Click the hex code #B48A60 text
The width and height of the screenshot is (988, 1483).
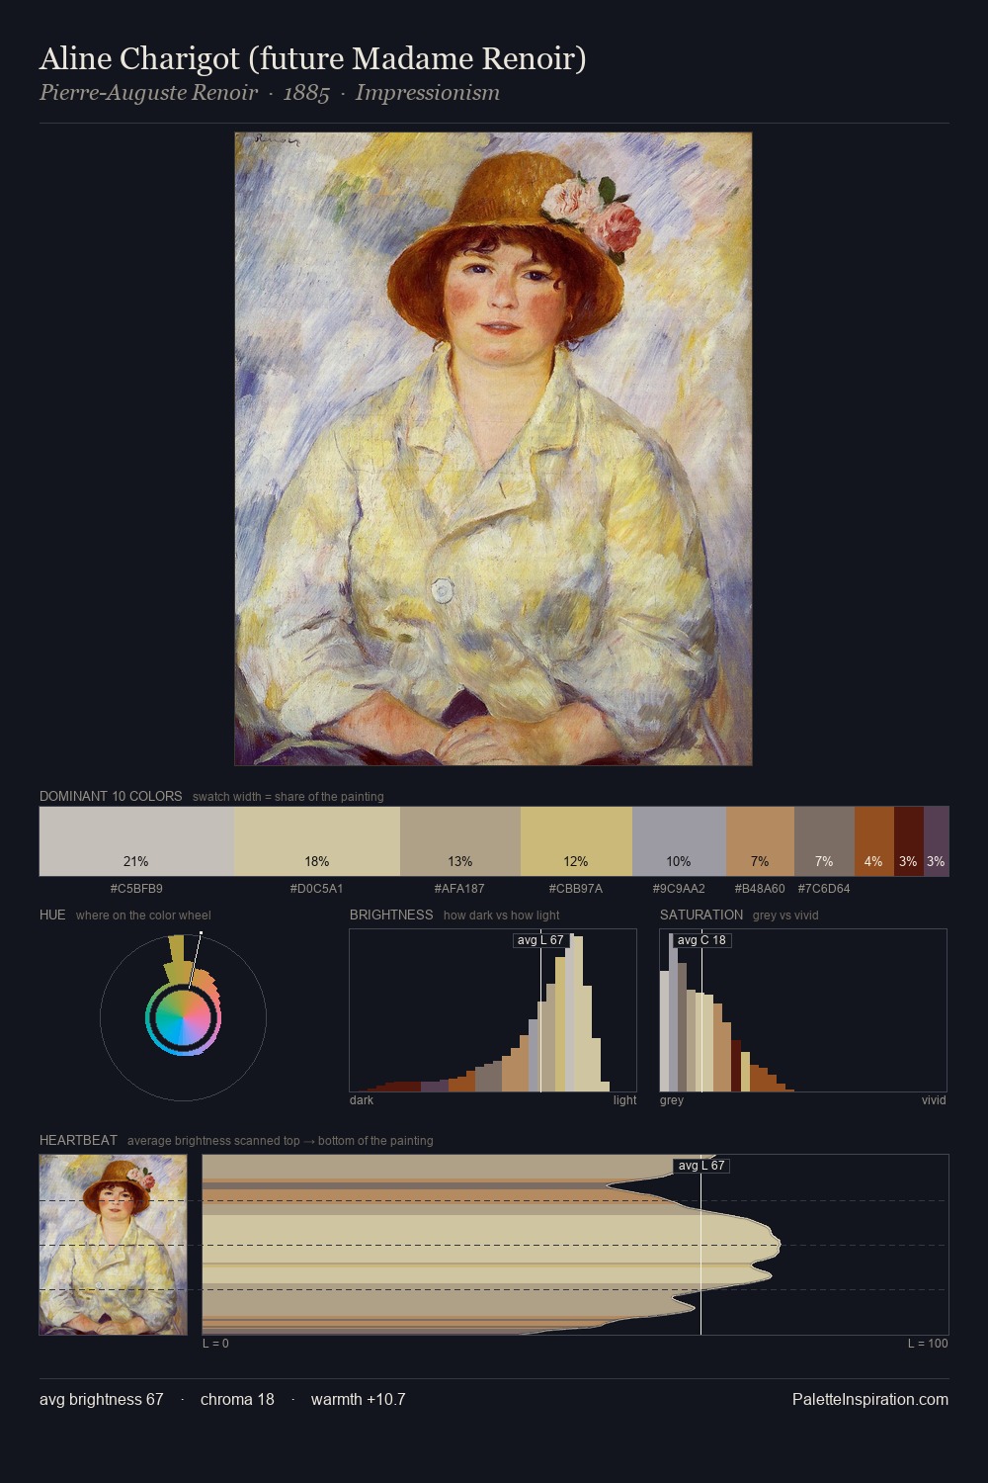760,889
